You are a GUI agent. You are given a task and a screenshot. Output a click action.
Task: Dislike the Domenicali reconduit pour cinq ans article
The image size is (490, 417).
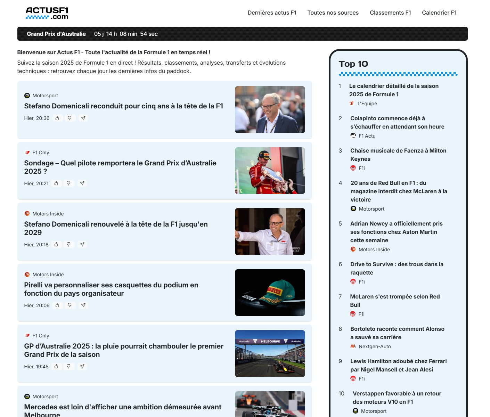tap(70, 118)
